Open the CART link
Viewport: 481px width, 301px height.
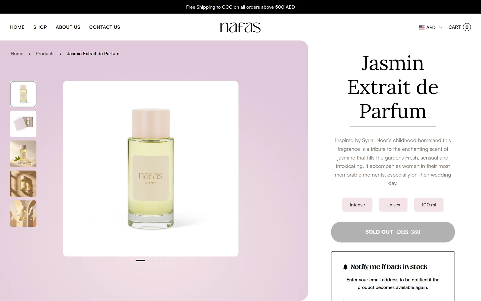pos(454,27)
